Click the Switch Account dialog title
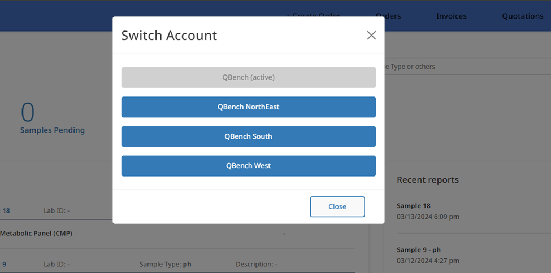 coord(169,36)
